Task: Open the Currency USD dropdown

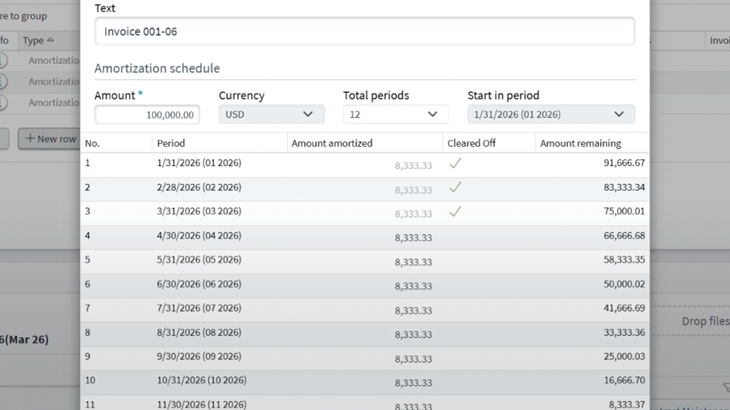Action: pos(271,114)
